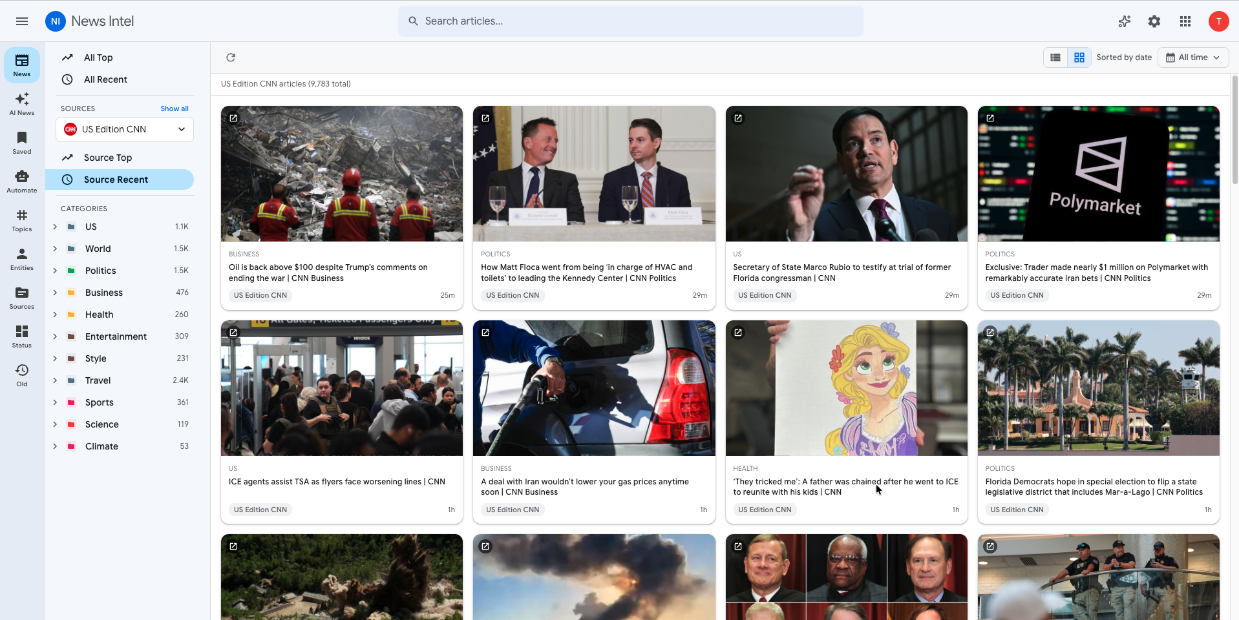The image size is (1239, 620).
Task: Click the gas pump article thumbnail
Action: 594,388
